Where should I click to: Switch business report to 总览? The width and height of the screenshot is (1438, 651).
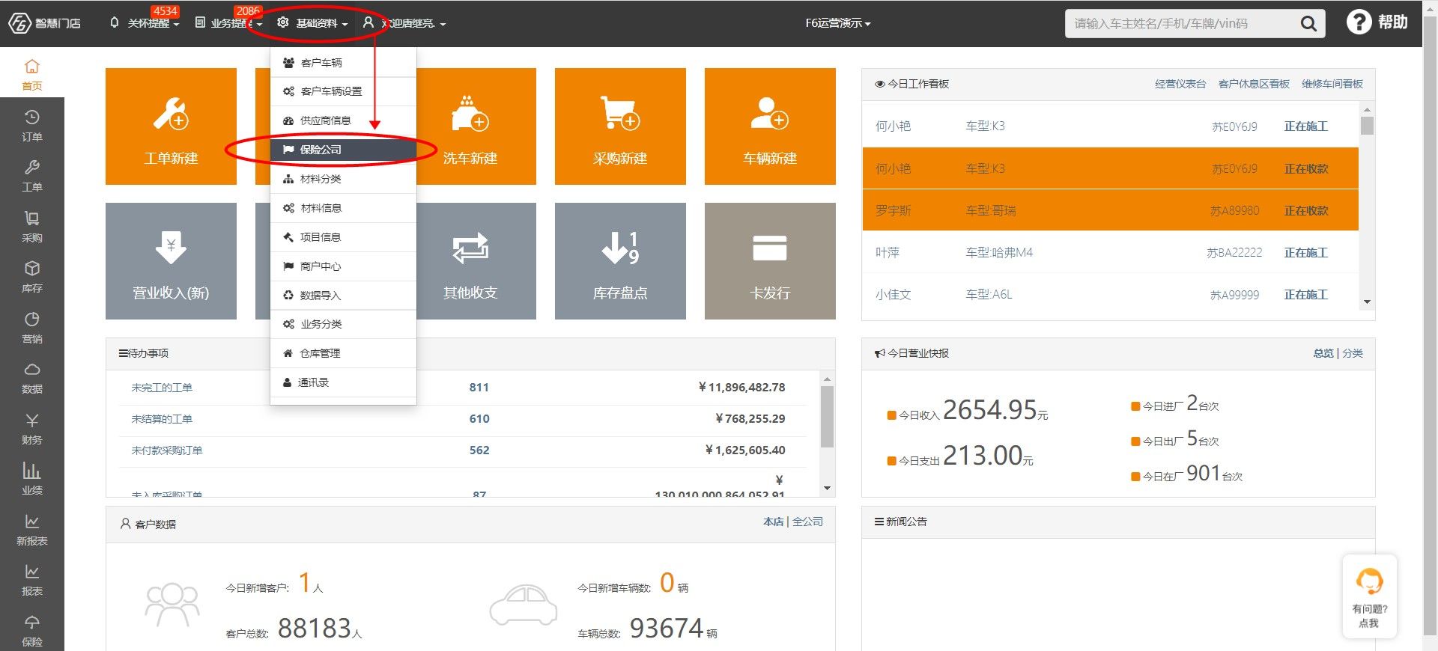1323,353
